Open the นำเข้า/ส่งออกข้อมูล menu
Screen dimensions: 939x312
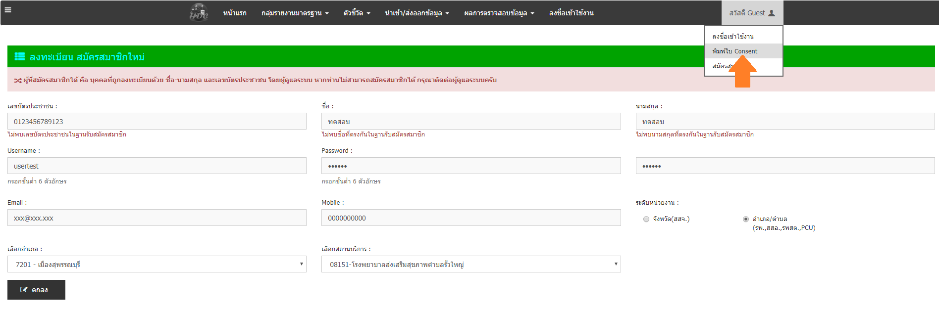pos(417,13)
